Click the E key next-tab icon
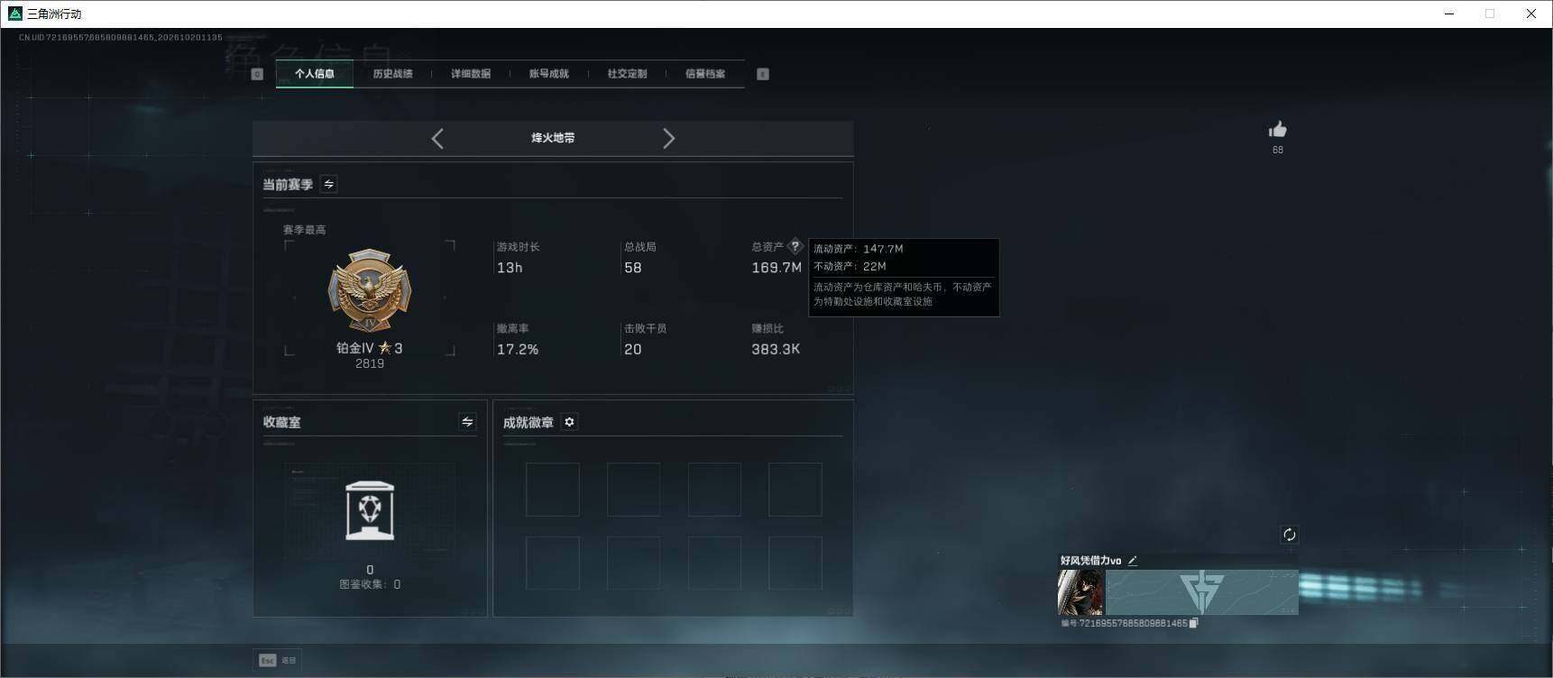This screenshot has height=678, width=1553. [x=763, y=74]
